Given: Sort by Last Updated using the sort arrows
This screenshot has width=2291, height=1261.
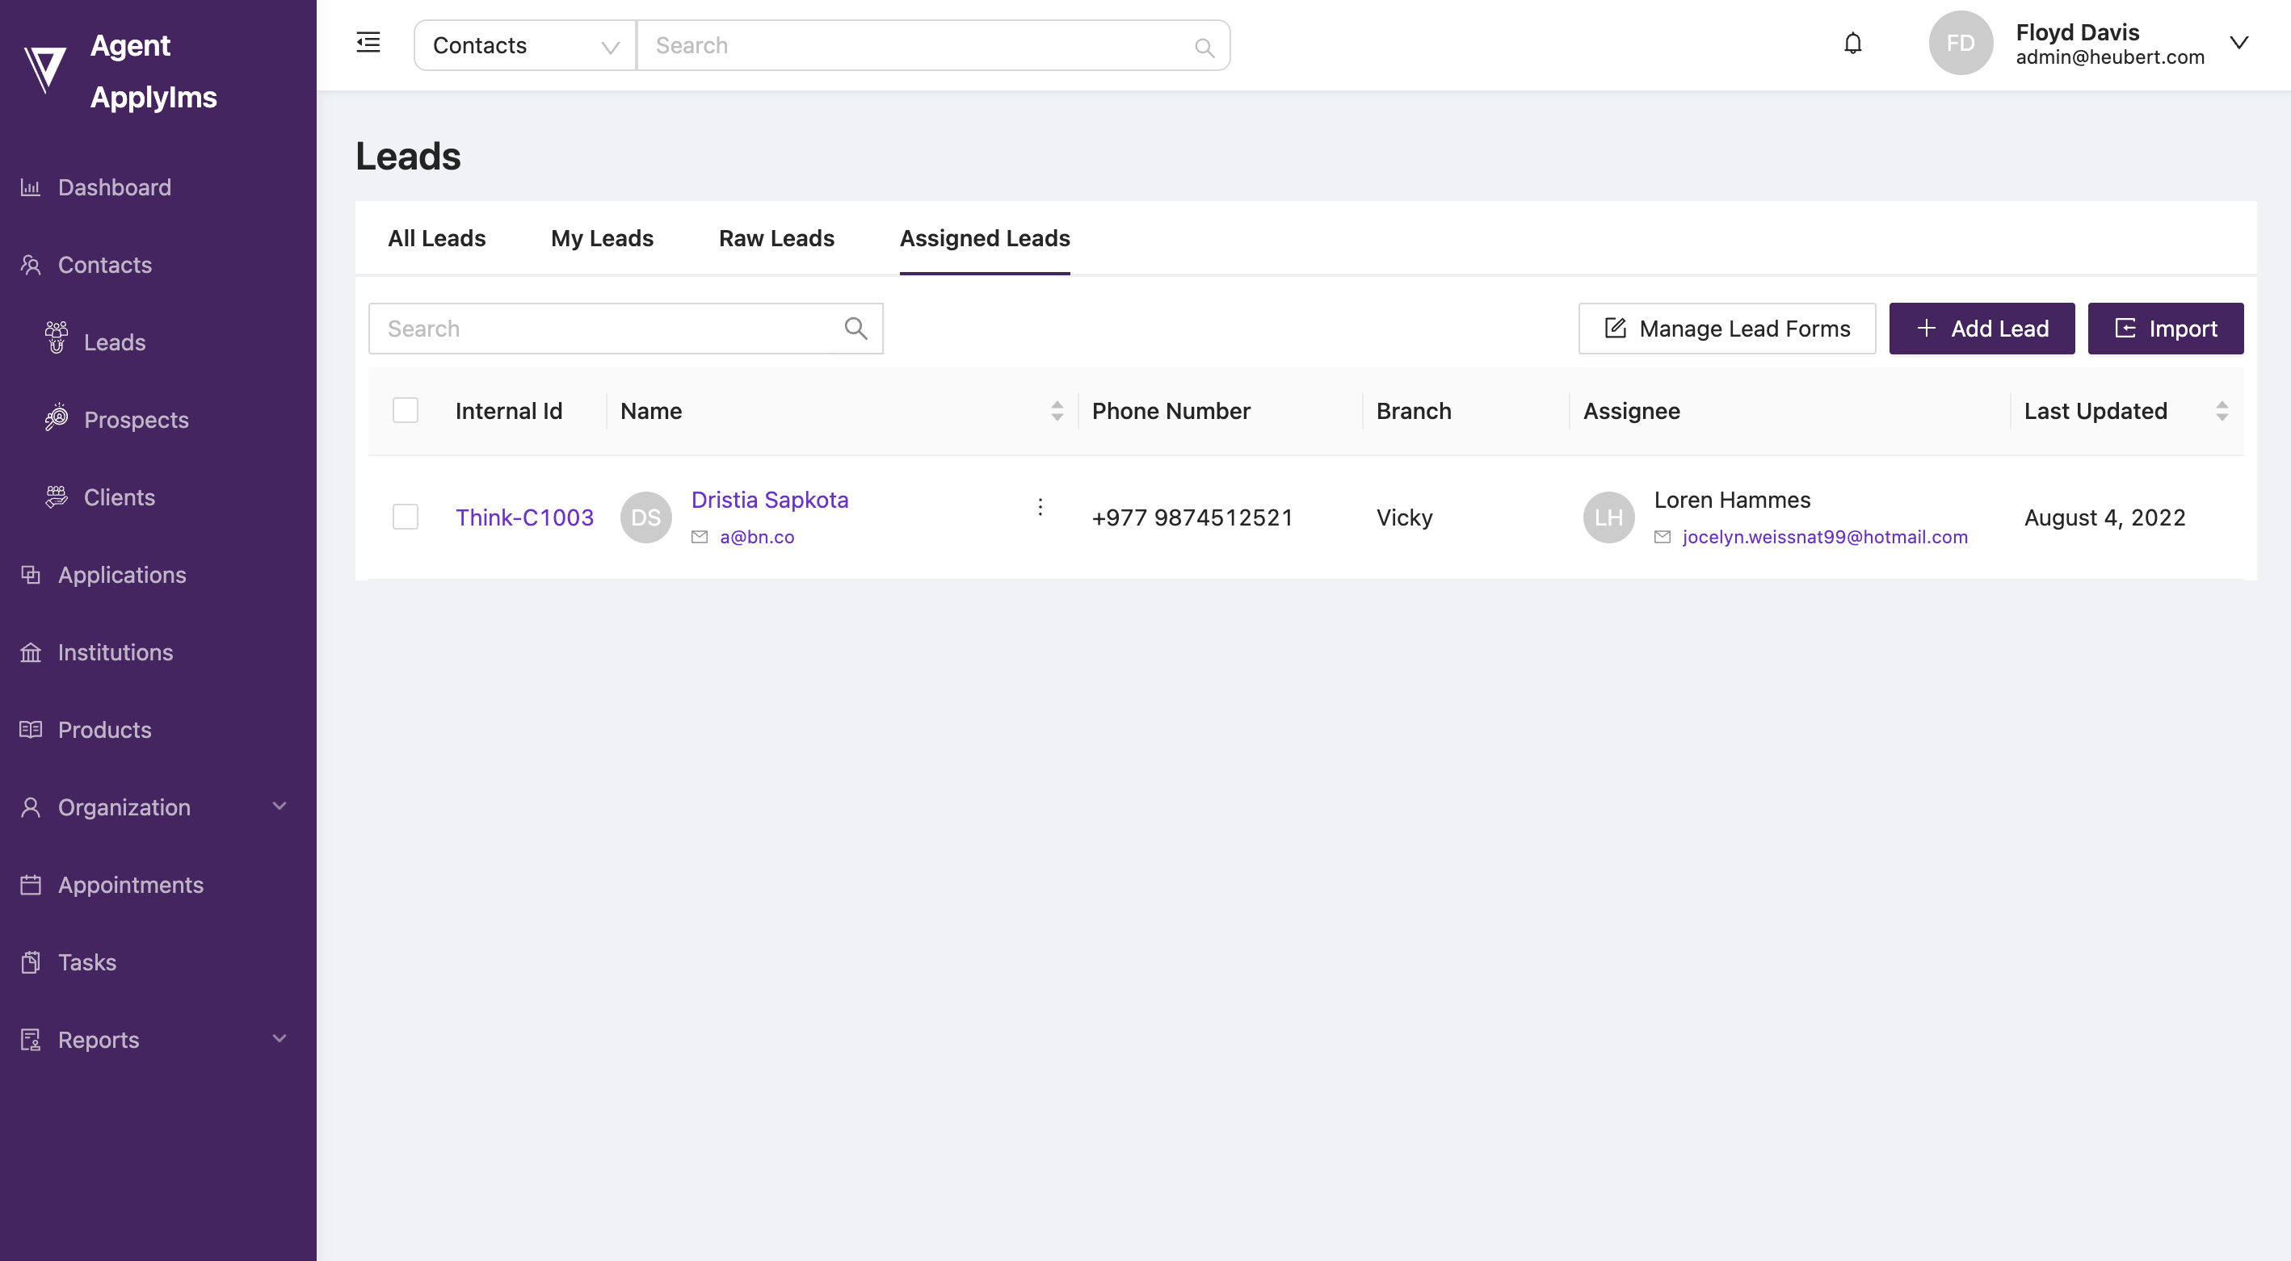Looking at the screenshot, I should (x=2222, y=411).
